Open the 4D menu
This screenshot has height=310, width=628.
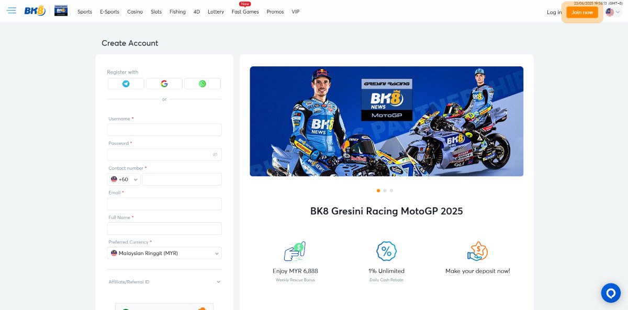point(197,12)
